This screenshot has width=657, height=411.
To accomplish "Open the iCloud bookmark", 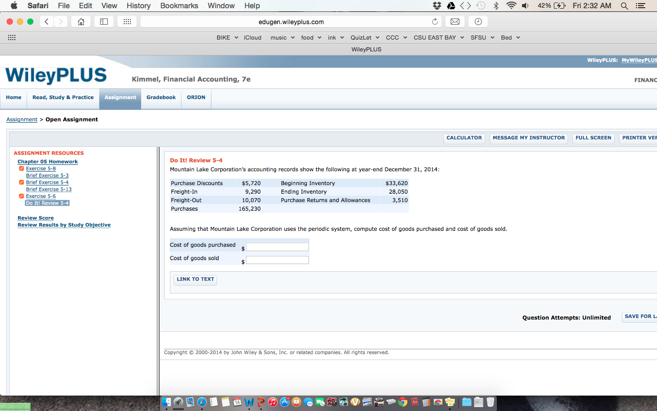I will 253,38.
